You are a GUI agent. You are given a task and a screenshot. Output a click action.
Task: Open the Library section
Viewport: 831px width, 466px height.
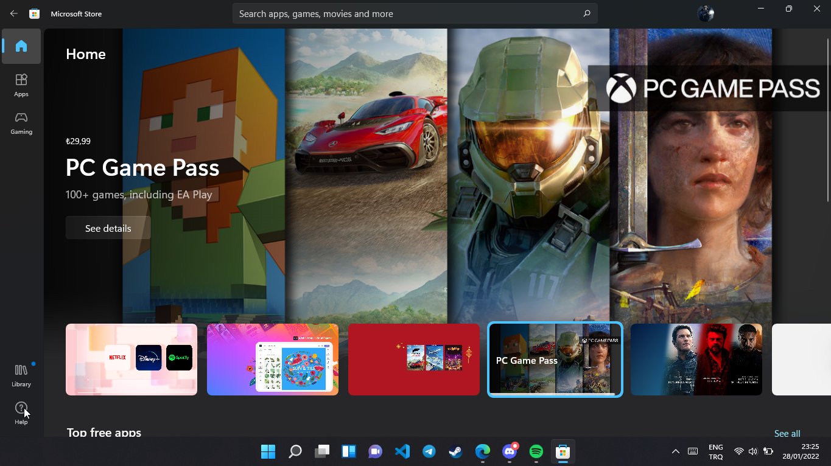point(21,375)
